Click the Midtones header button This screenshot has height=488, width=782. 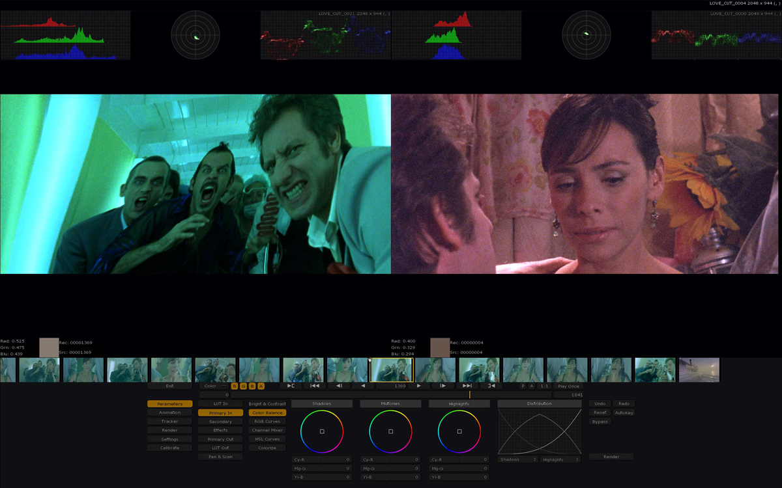pyautogui.click(x=390, y=404)
